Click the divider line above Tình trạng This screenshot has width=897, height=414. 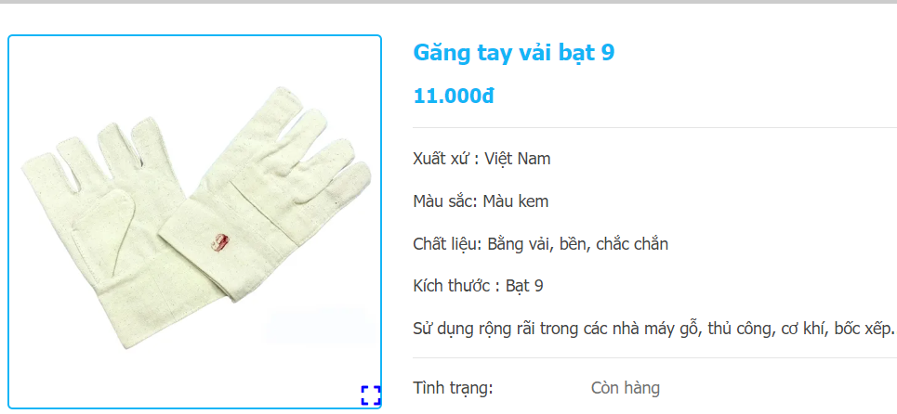655,358
